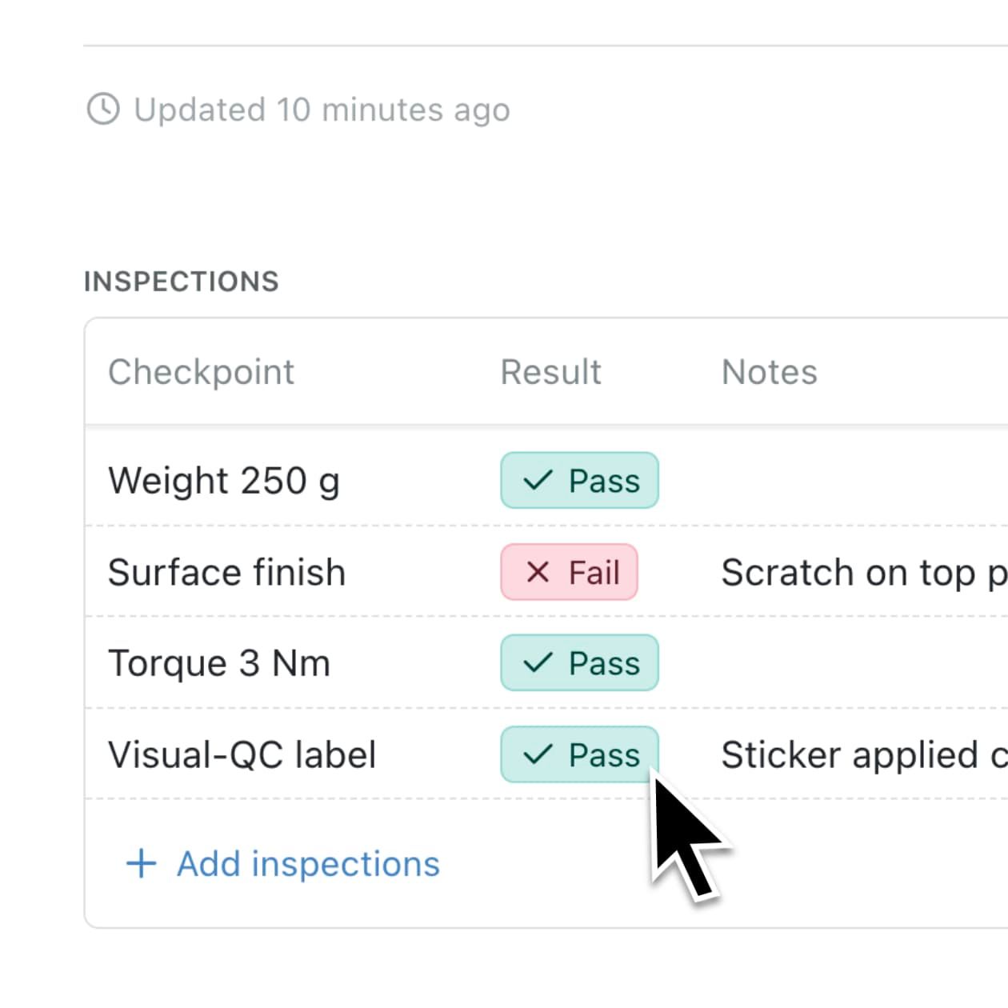Click the X icon in Surface finish row
This screenshot has height=1008, width=1008.
538,571
